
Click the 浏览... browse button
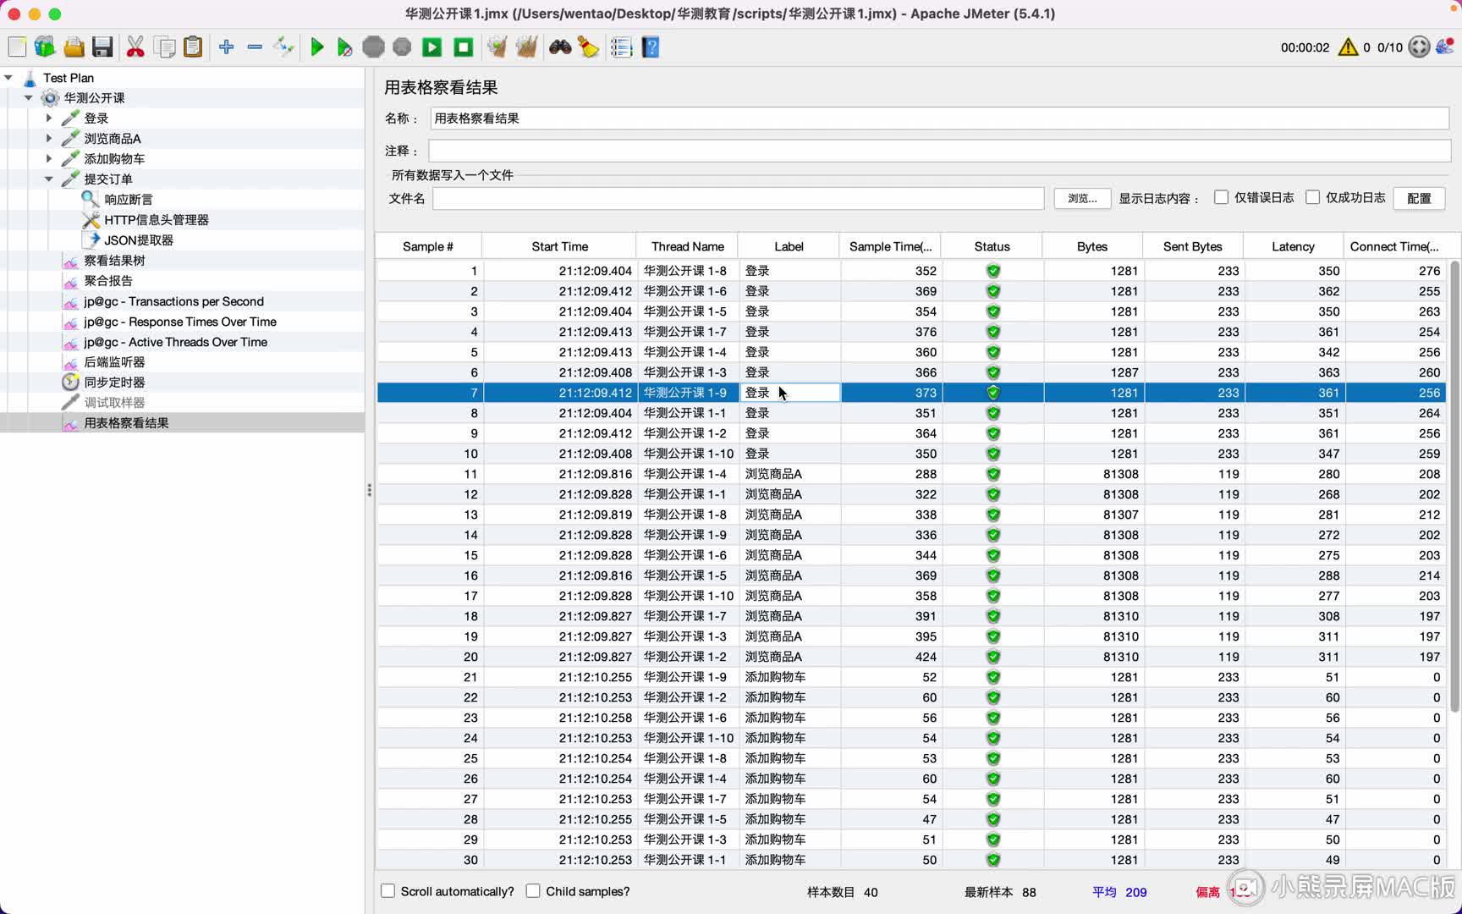[1082, 198]
